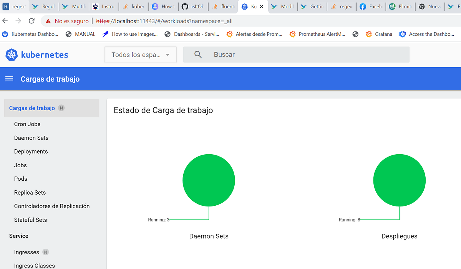This screenshot has height=269, width=461.
Task: Click the search magnifier icon
Action: tap(198, 54)
